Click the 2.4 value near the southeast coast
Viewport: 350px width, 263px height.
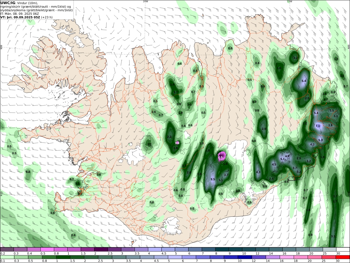click(271, 179)
